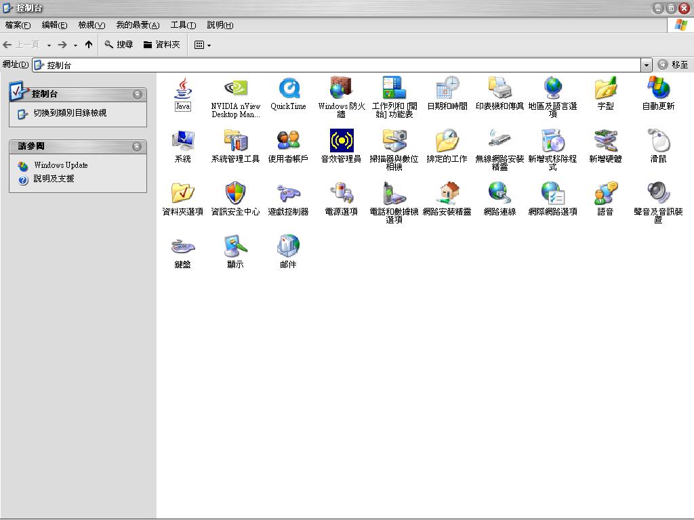Collapse the 請參閱 sidebar panel

tap(137, 146)
